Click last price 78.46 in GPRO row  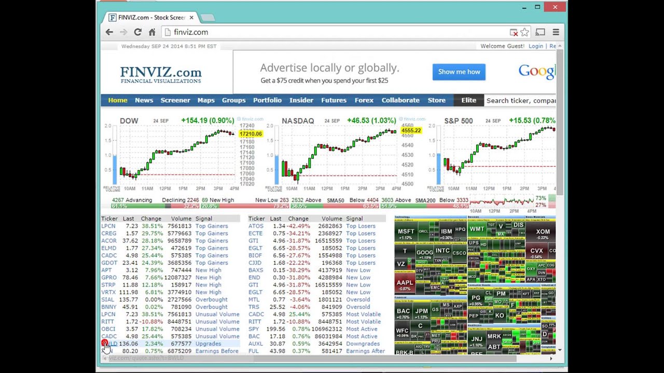(x=130, y=277)
